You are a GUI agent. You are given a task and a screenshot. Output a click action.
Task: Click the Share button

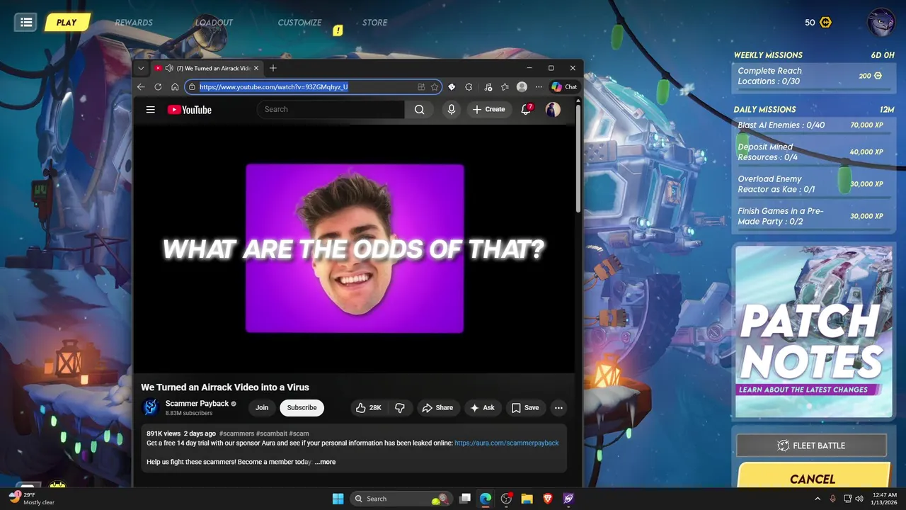[437, 407]
